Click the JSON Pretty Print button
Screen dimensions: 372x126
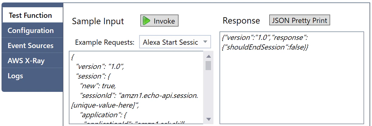[x=300, y=20]
